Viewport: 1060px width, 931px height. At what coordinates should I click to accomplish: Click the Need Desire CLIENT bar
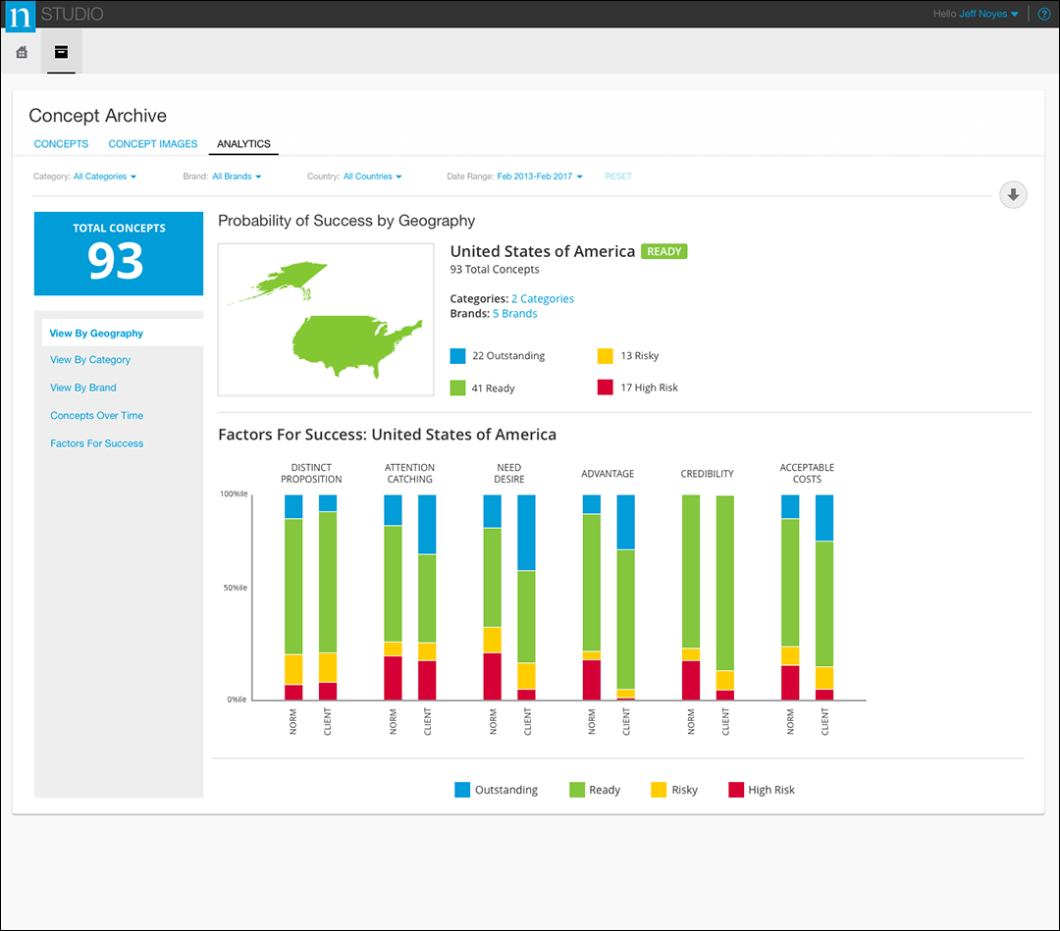pyautogui.click(x=527, y=597)
